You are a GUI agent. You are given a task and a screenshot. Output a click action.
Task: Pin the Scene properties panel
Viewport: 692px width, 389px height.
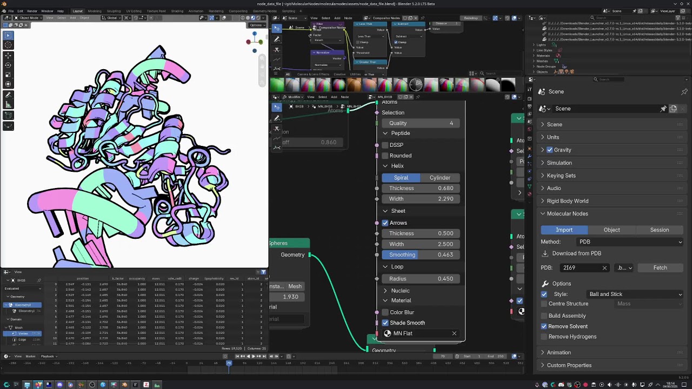[684, 92]
